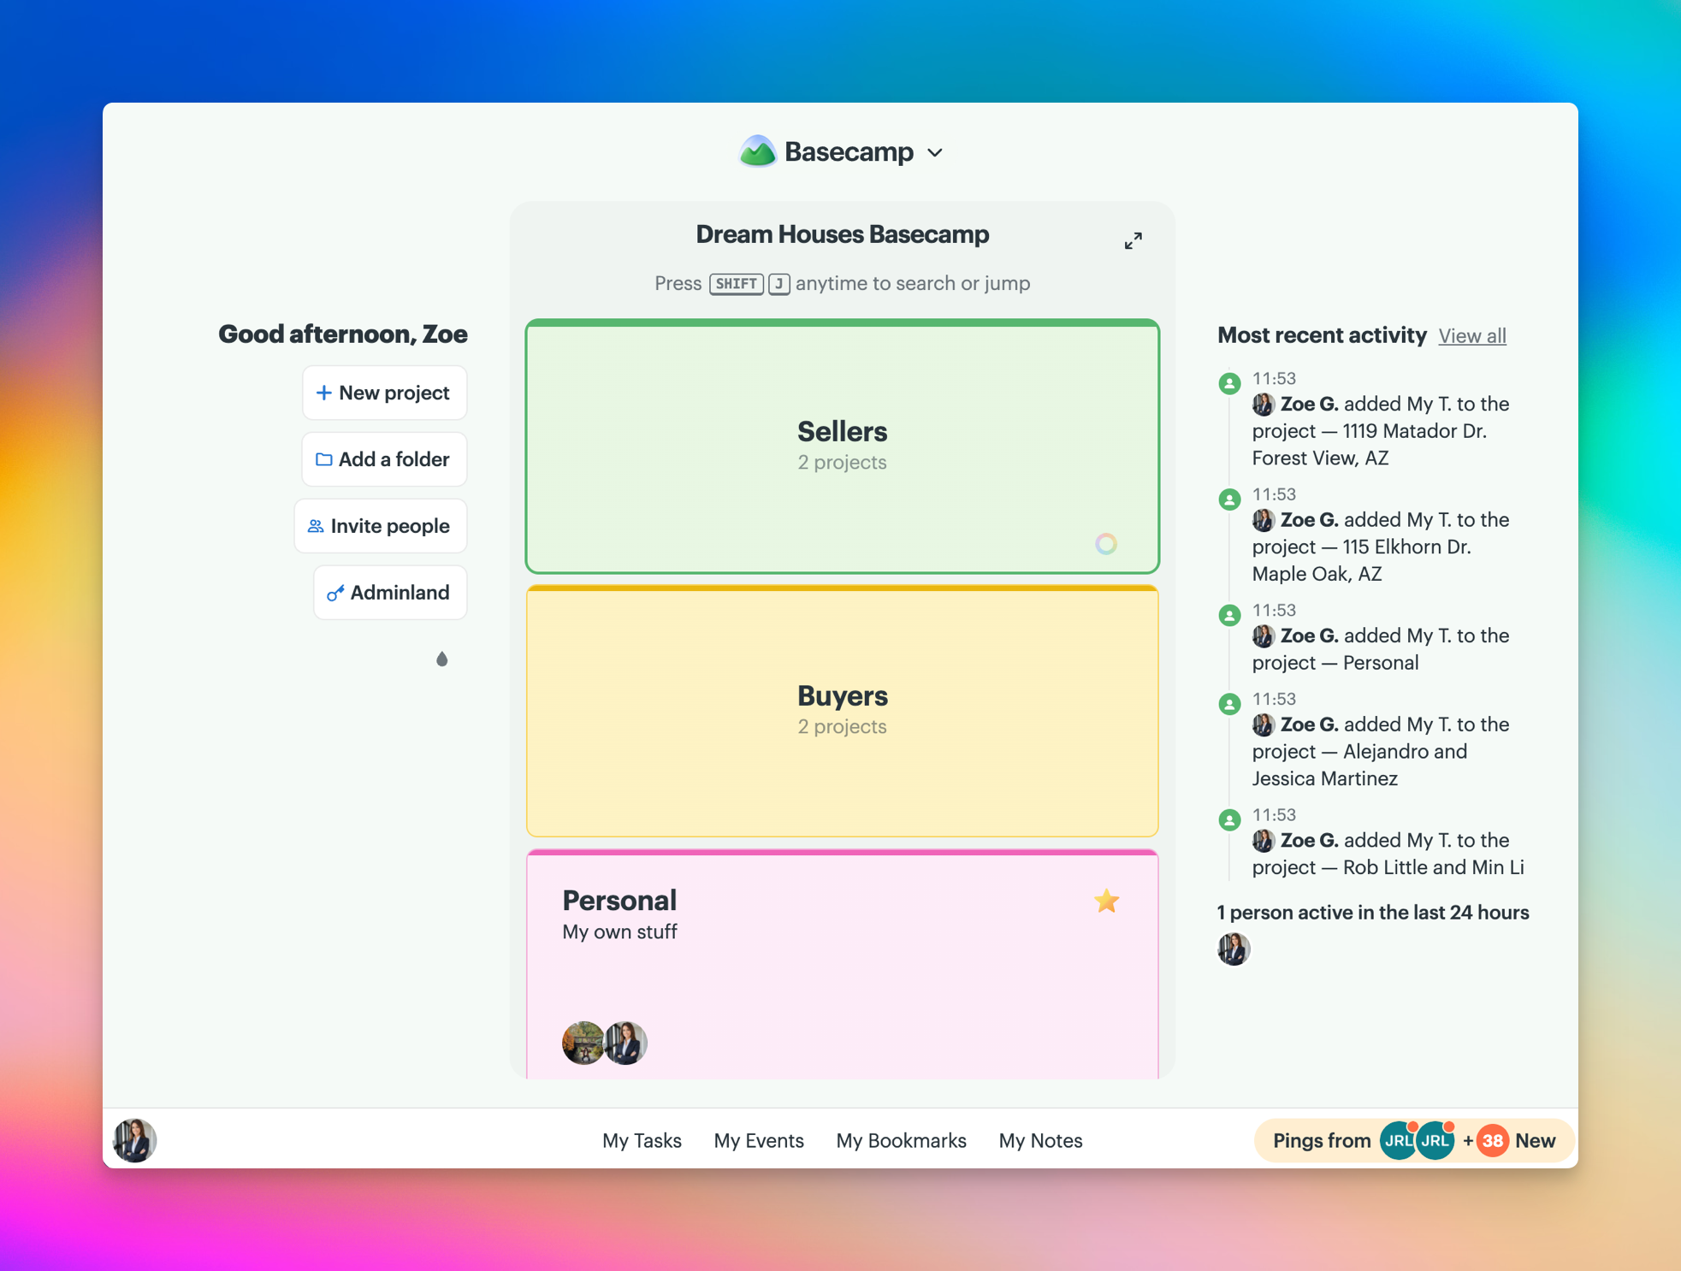
Task: Click the Basecamp mountain logo icon
Action: [757, 151]
